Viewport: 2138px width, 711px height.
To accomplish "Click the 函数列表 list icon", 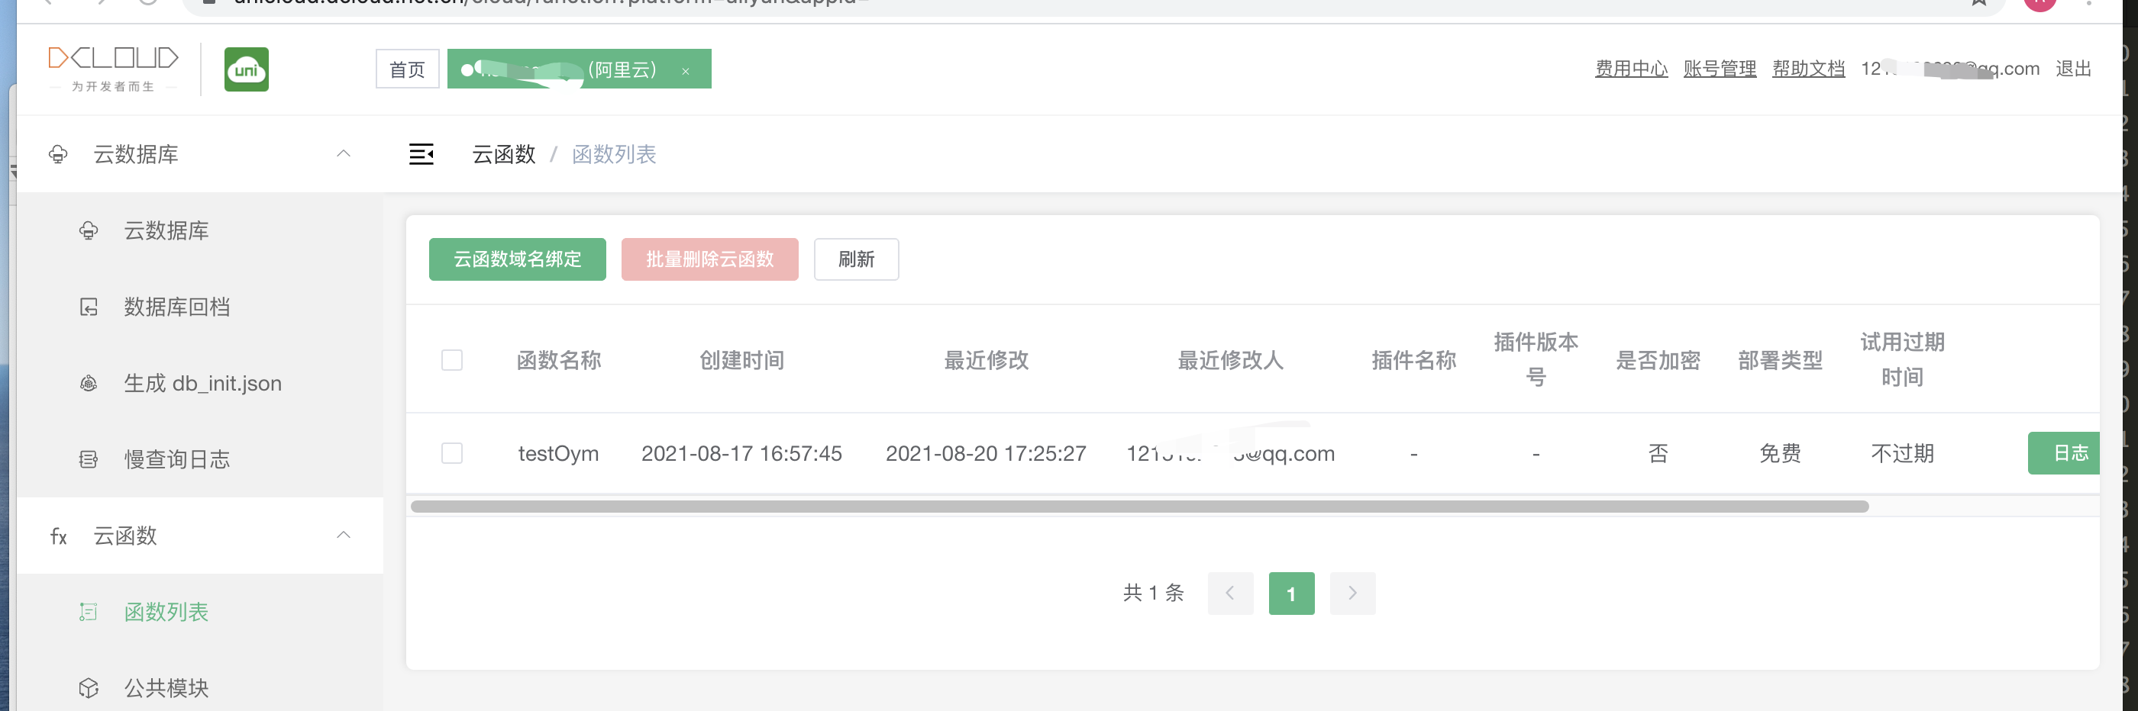I will pyautogui.click(x=89, y=613).
